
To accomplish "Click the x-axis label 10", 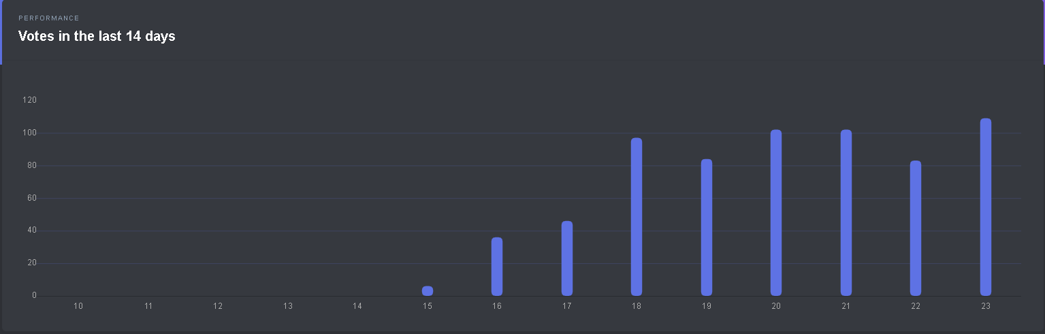I will [x=78, y=307].
